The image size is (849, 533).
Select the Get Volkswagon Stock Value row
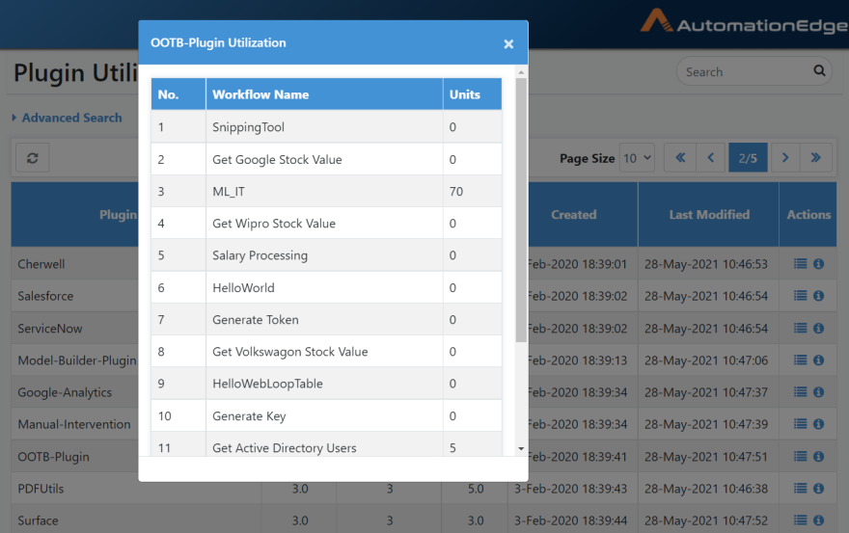[326, 351]
